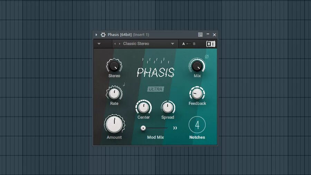The image size is (311, 175).
Task: Select comparison slot A
Action: [183, 44]
